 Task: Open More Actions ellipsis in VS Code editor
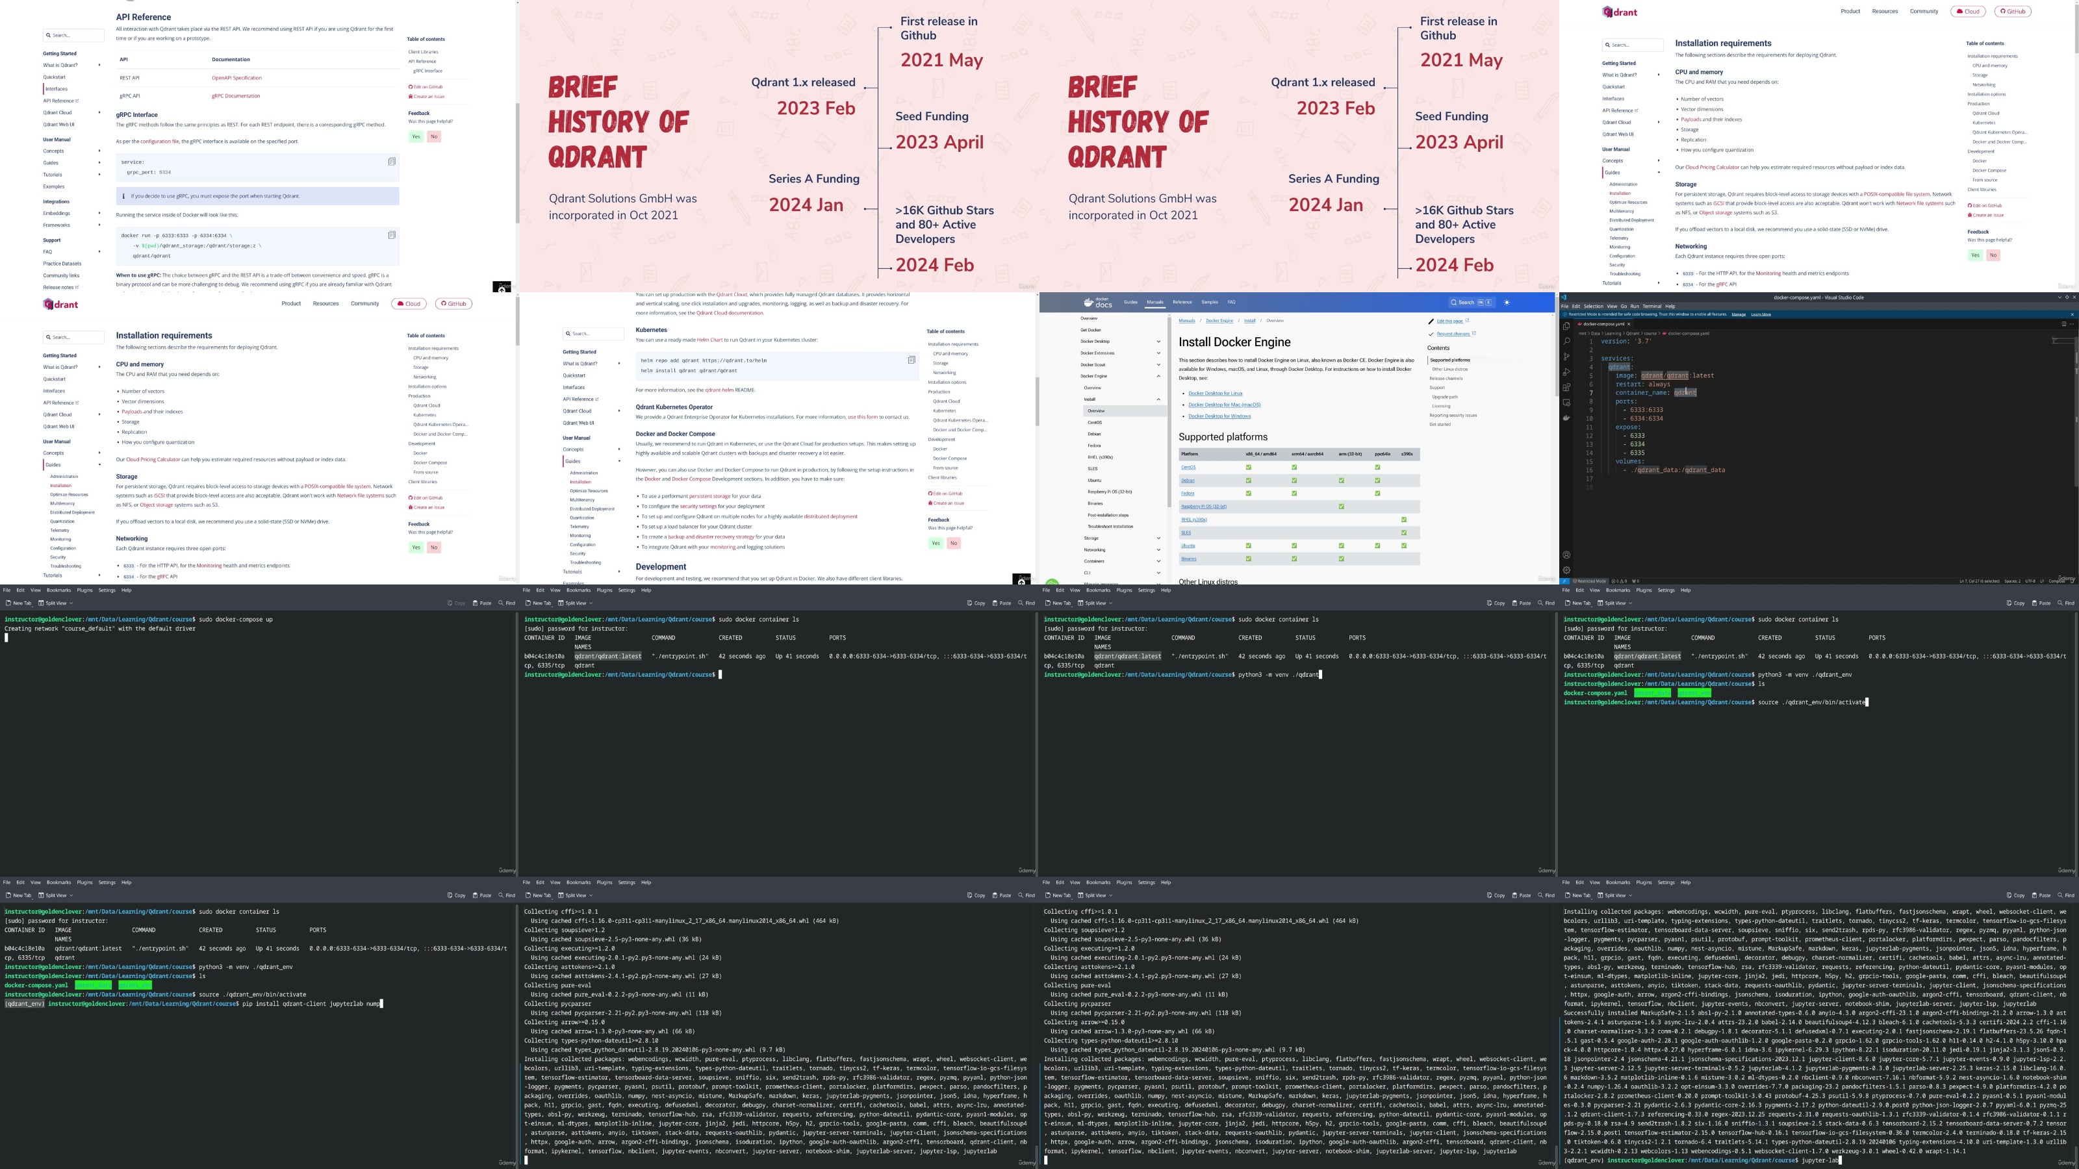(2073, 324)
